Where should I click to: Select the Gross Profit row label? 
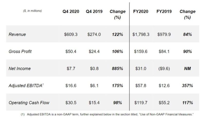(x=20, y=52)
